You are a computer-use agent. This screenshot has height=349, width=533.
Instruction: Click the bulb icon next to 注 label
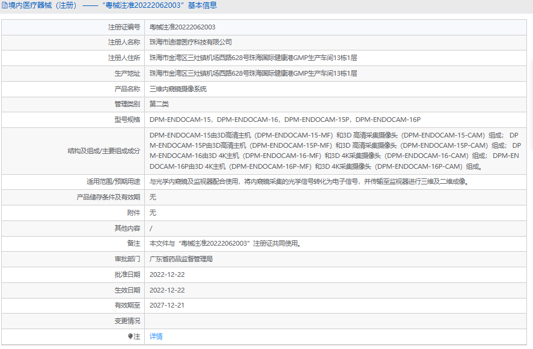point(130,336)
